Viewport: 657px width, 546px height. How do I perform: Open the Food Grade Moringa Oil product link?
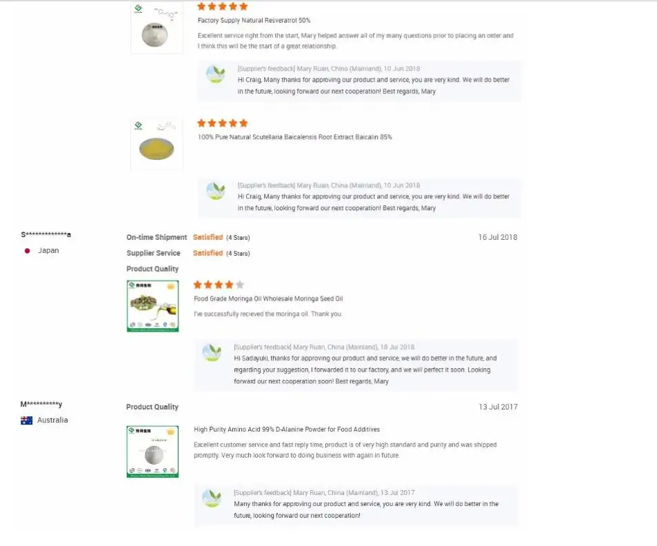point(268,299)
